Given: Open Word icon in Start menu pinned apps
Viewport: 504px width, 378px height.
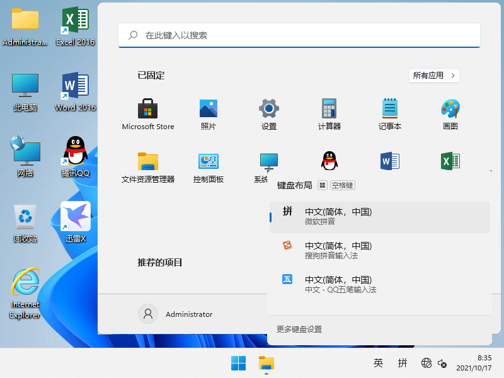Looking at the screenshot, I should [389, 161].
